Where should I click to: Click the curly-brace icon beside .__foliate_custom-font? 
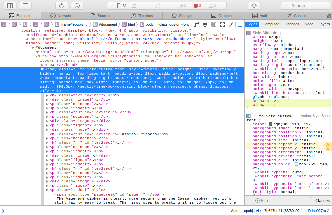click(249, 116)
